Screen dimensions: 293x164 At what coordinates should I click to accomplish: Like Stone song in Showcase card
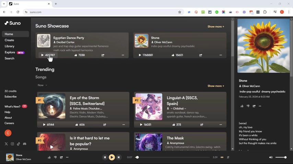tap(177, 55)
